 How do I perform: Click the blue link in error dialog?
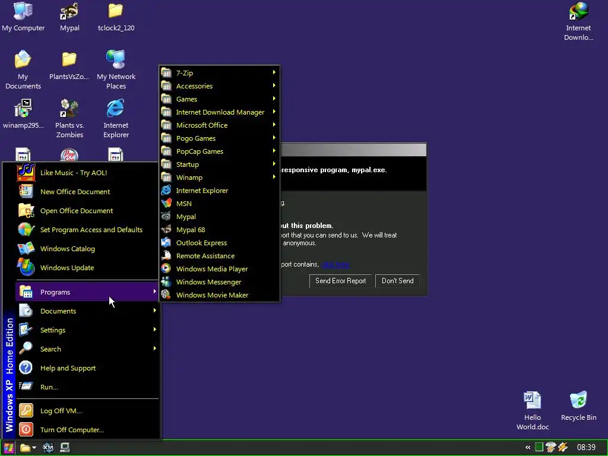point(336,264)
